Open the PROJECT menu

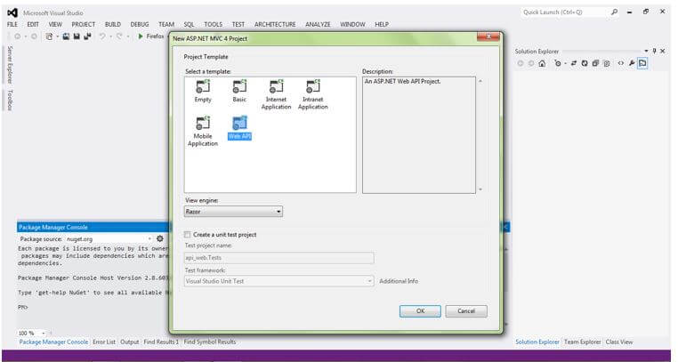tap(84, 25)
